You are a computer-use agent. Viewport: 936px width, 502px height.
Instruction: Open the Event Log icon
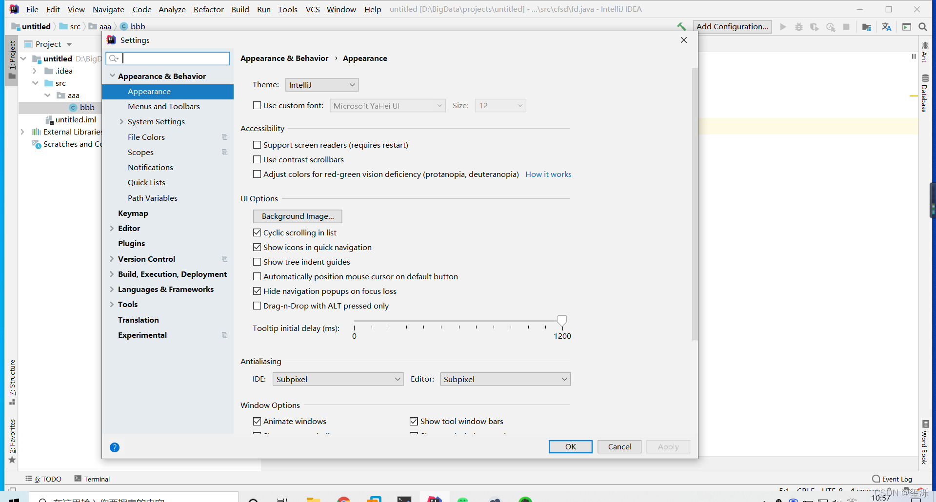[x=876, y=479]
